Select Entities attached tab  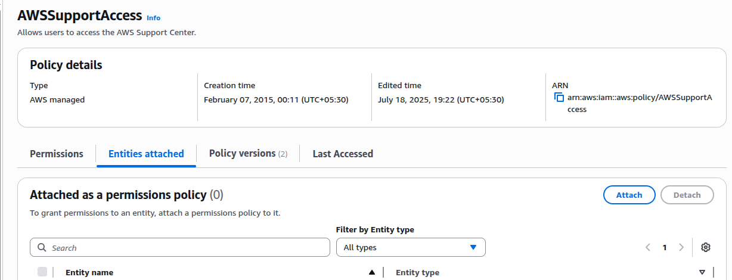tap(146, 154)
